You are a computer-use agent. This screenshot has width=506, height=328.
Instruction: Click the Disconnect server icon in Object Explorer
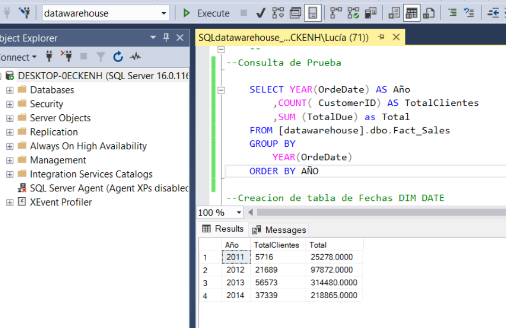(66, 56)
